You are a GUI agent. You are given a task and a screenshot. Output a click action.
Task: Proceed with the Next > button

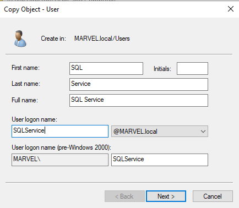click(166, 196)
